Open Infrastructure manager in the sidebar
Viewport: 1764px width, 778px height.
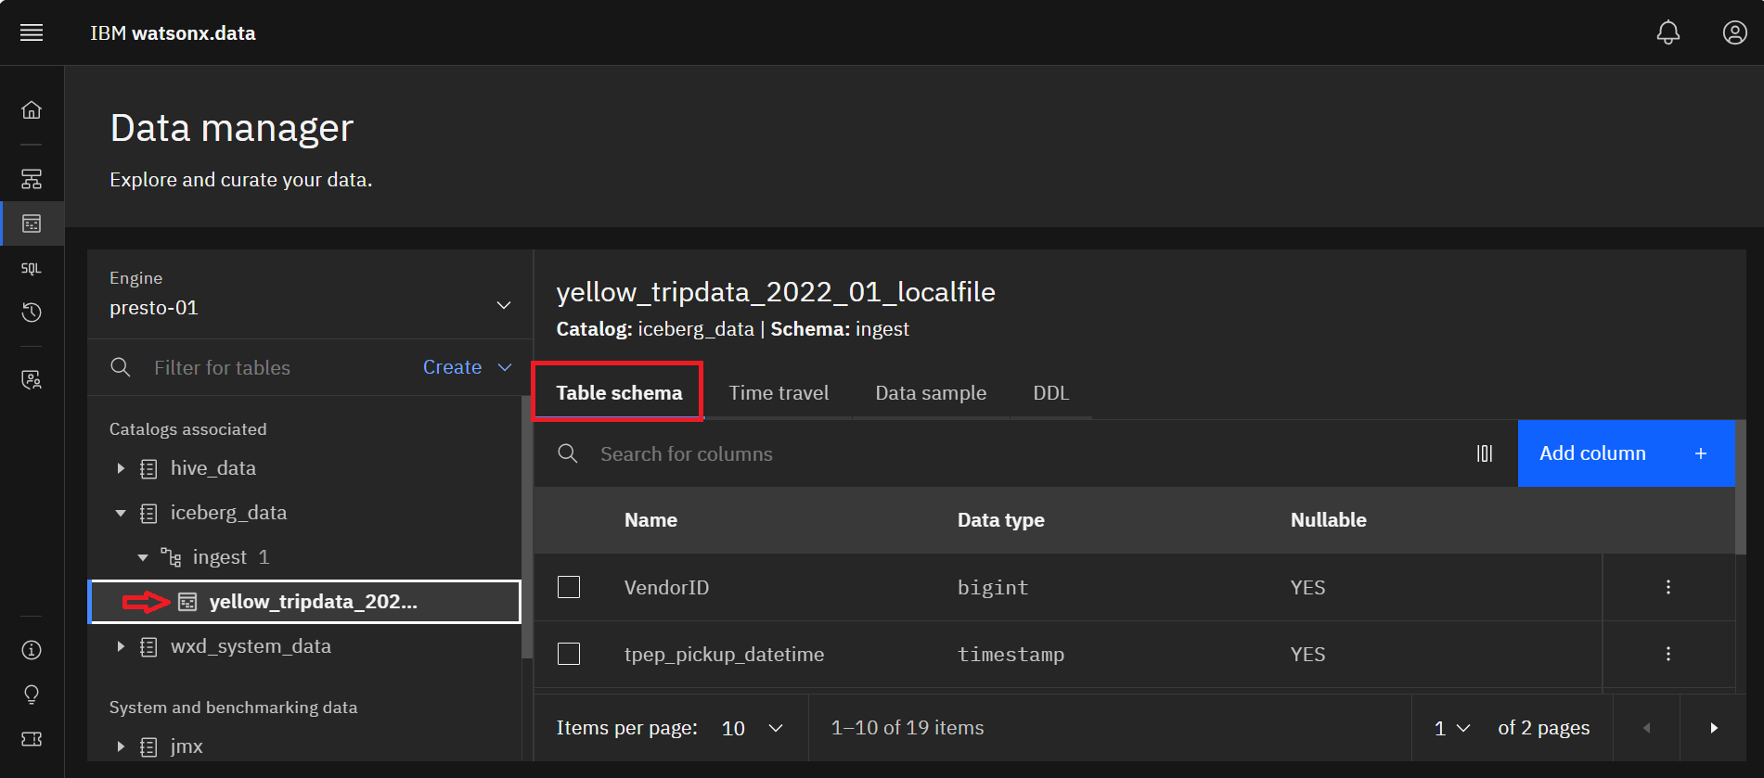32,179
